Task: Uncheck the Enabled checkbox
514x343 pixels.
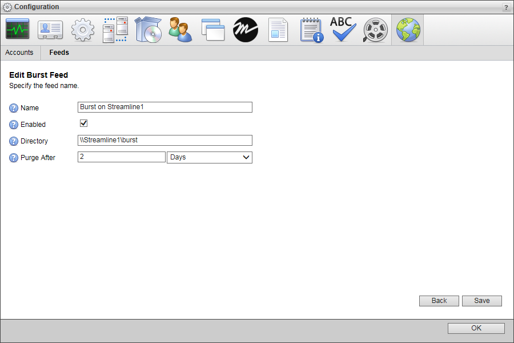Action: (x=83, y=123)
